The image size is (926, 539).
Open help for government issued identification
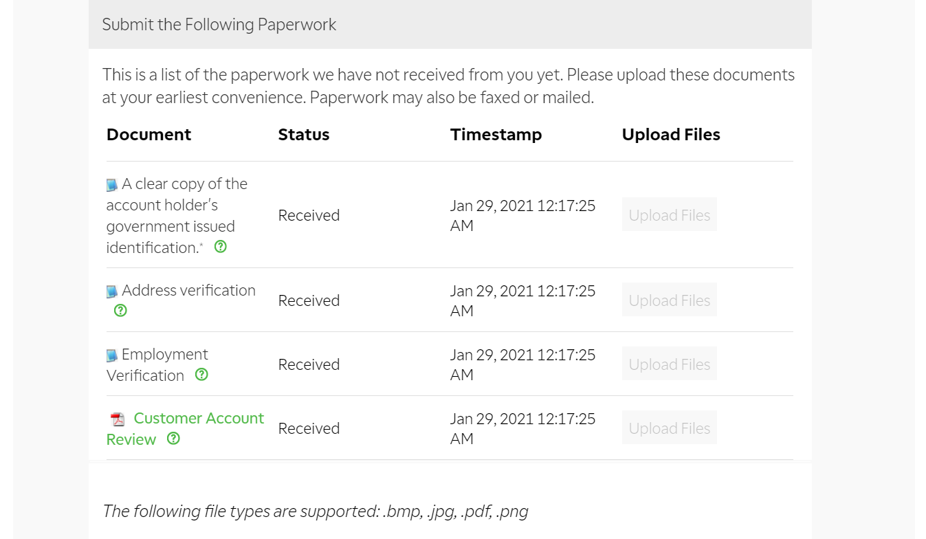pyautogui.click(x=221, y=247)
